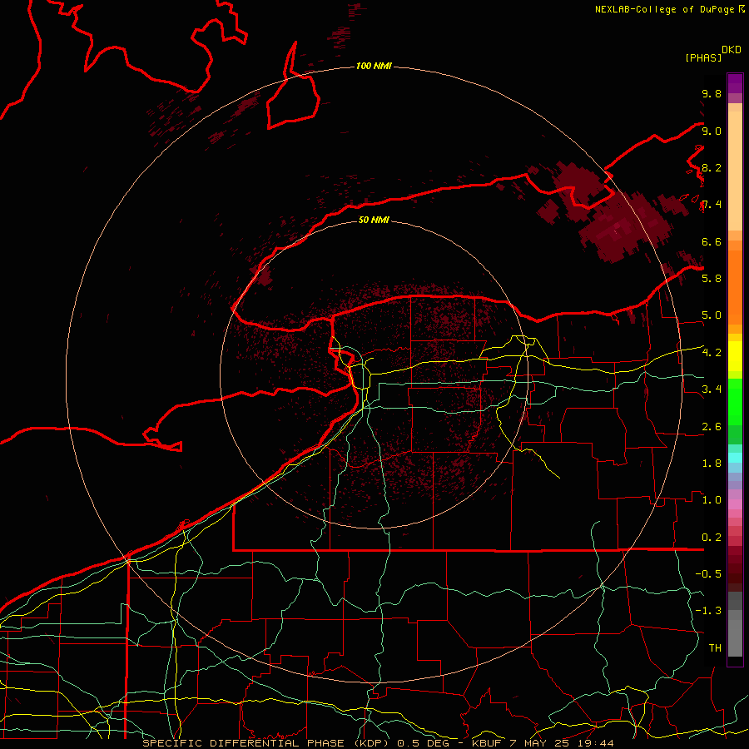The height and width of the screenshot is (749, 749).
Task: Pick the cyan segment of the color bar
Action: (x=735, y=458)
